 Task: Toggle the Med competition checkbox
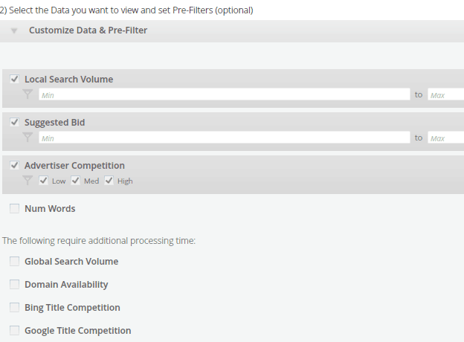(x=75, y=181)
